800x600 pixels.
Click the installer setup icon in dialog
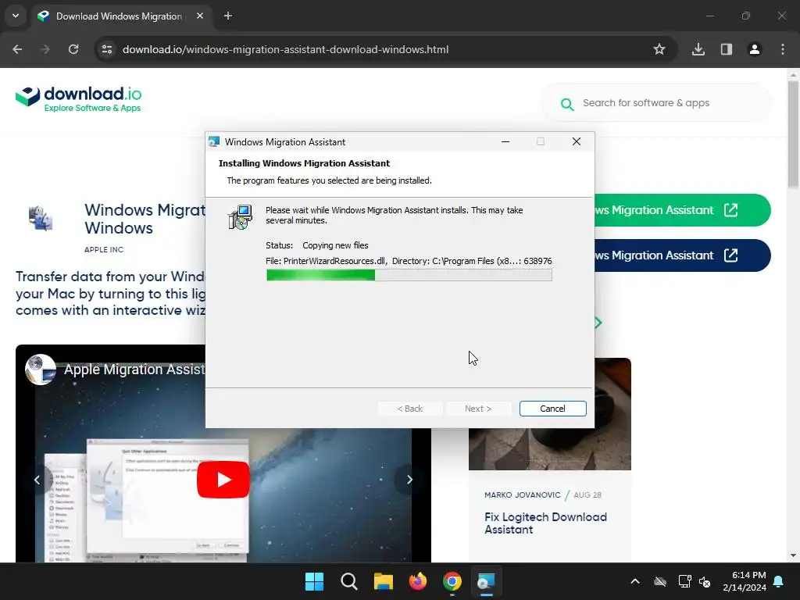240,217
